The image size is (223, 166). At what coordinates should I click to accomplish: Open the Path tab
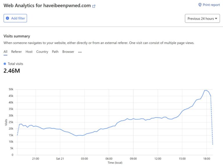[x=55, y=52]
